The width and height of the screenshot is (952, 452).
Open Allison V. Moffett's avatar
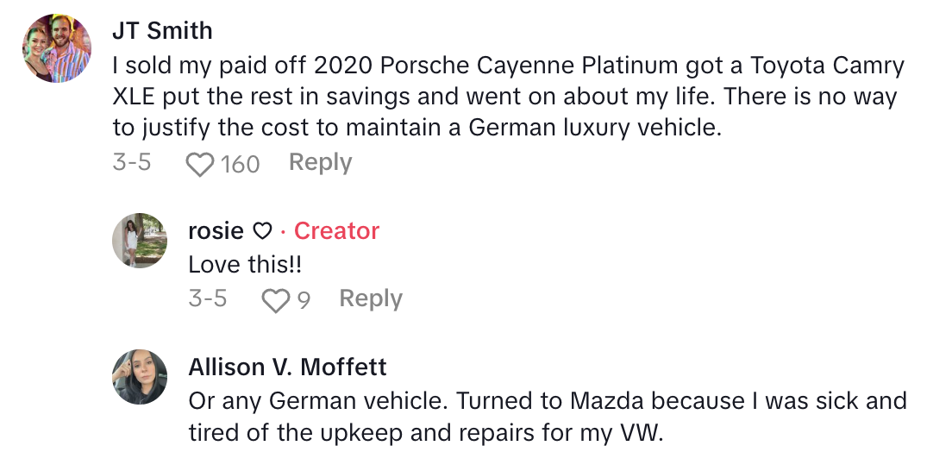tap(139, 377)
